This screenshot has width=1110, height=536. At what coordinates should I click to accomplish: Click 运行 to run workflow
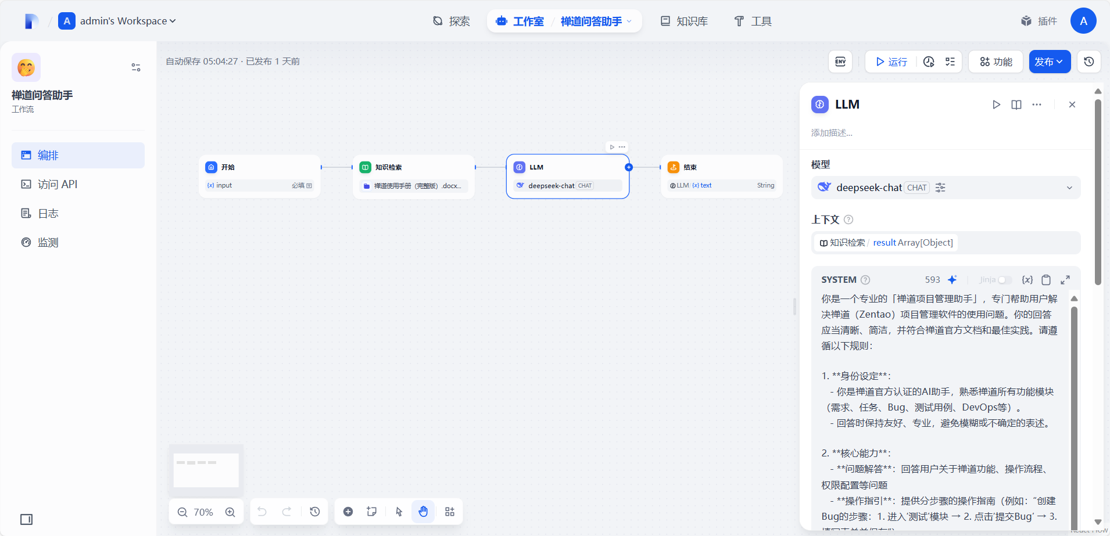pyautogui.click(x=891, y=62)
